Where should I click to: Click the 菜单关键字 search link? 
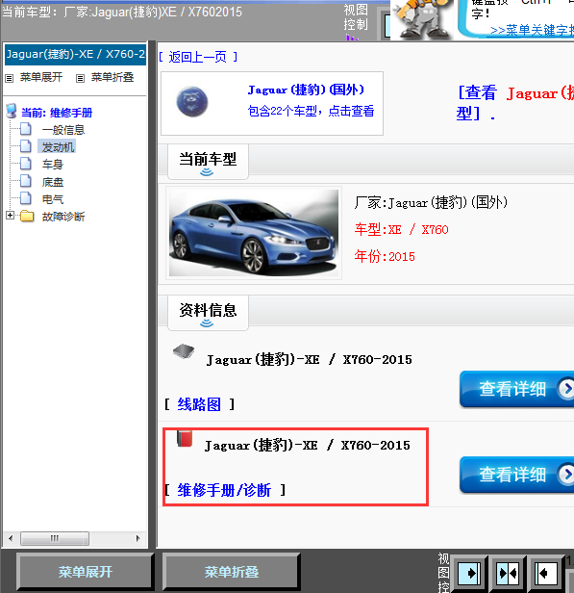tap(532, 30)
